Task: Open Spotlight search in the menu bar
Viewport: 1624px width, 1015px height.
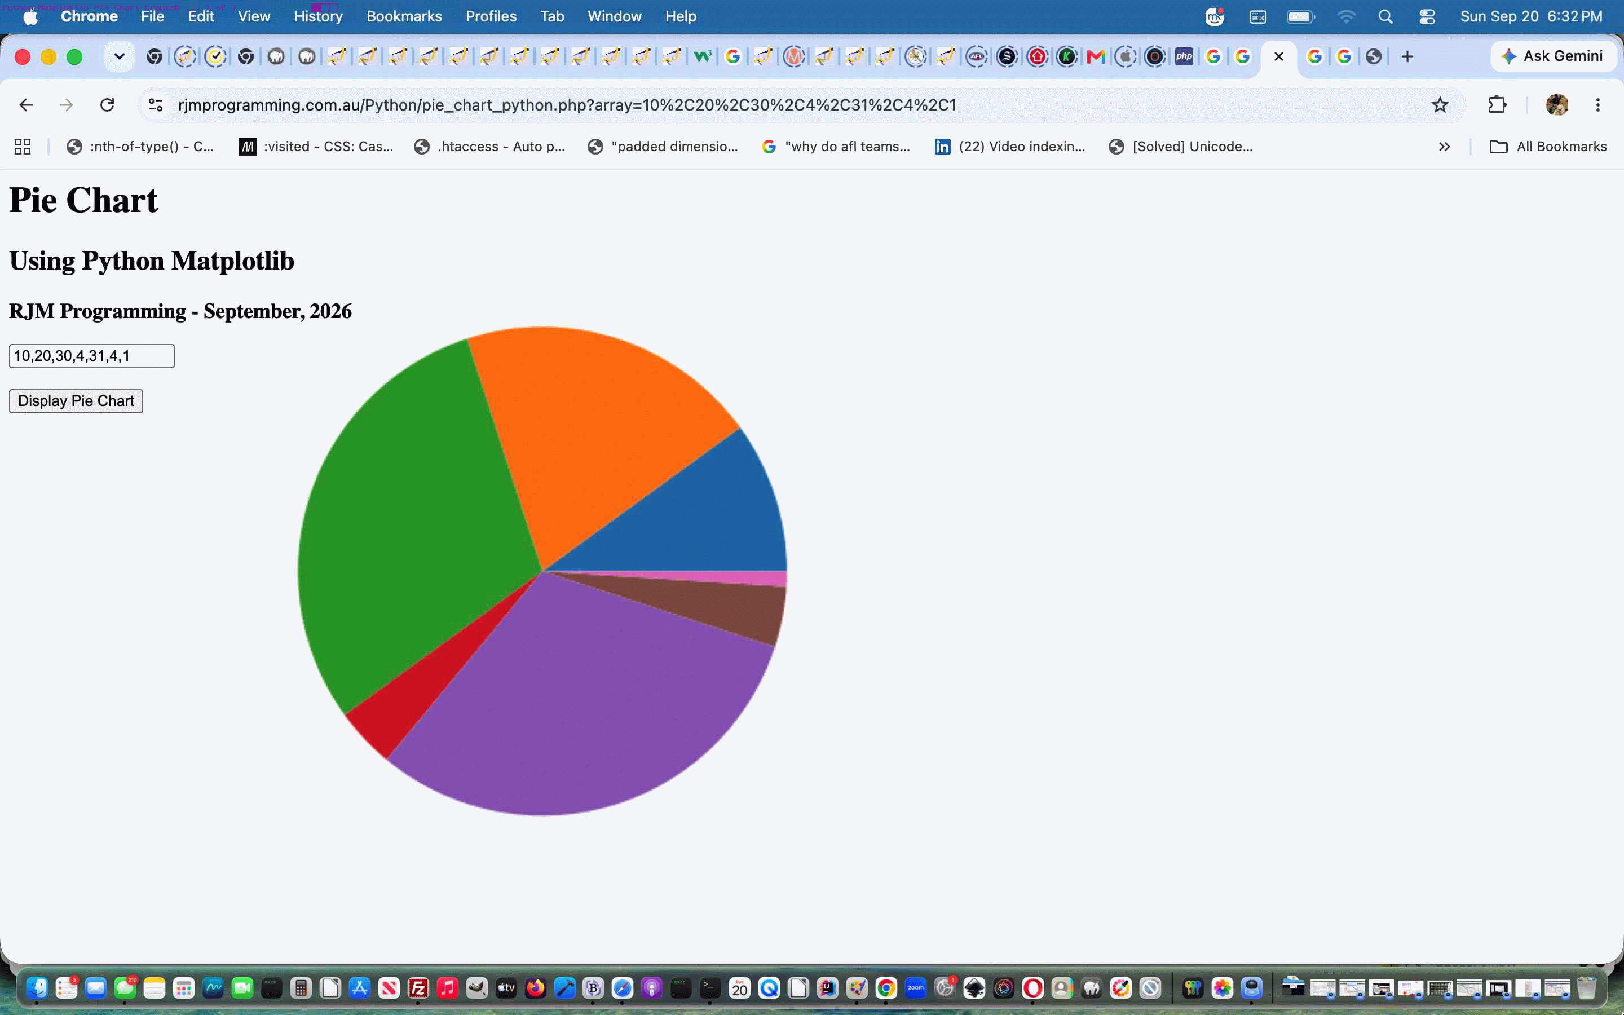Action: [x=1386, y=17]
